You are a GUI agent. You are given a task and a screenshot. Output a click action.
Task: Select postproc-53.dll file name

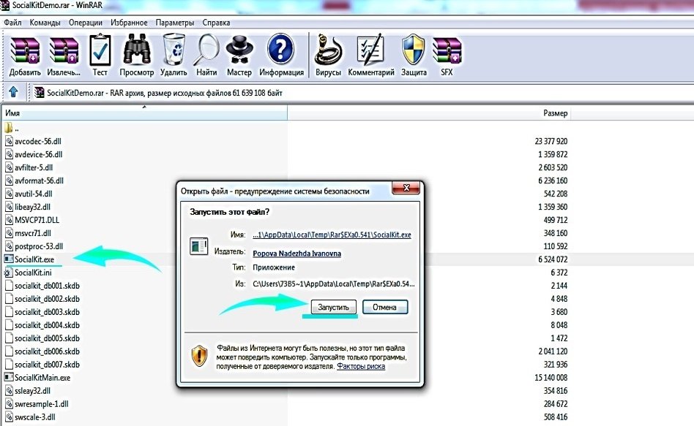point(39,246)
